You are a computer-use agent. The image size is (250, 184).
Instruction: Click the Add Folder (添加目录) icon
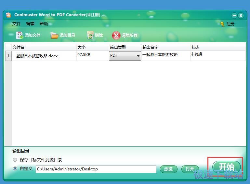54,35
